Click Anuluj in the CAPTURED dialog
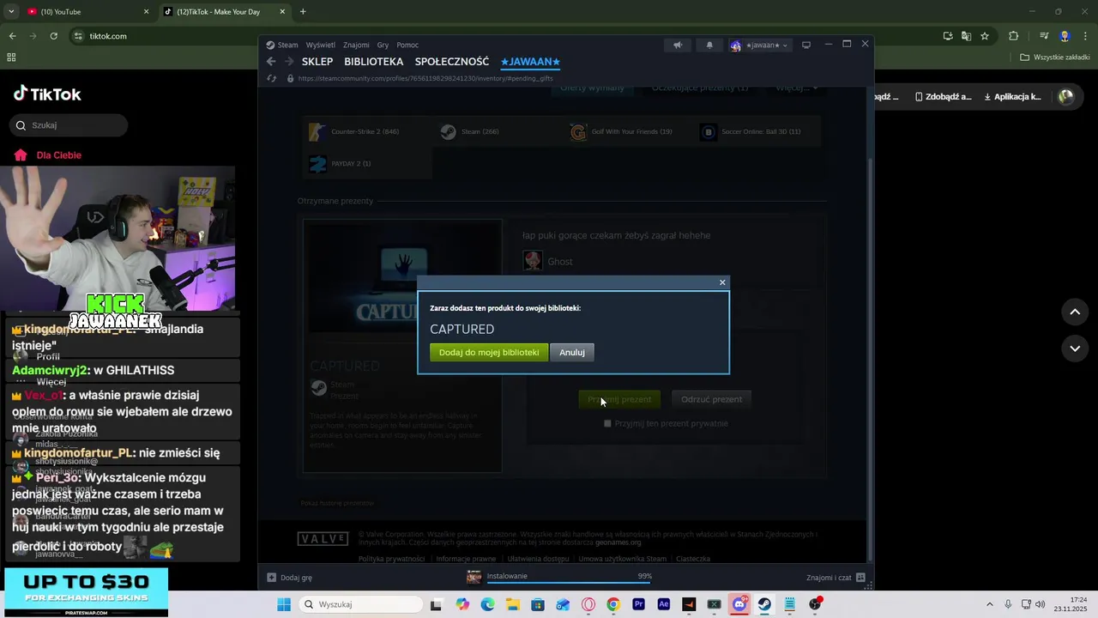 pyautogui.click(x=572, y=352)
